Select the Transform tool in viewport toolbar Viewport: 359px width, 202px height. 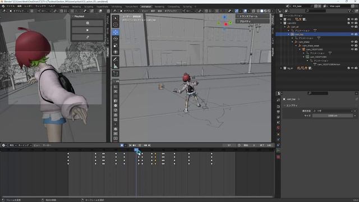click(116, 52)
